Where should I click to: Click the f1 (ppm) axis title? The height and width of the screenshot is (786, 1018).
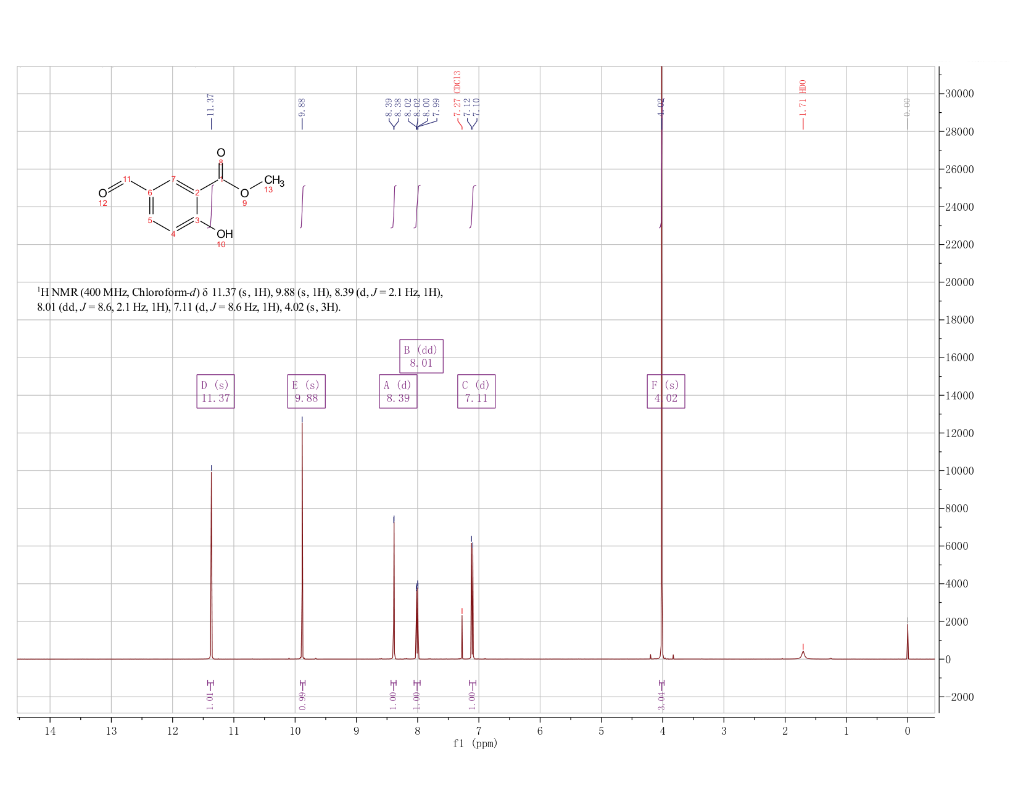coord(475,743)
